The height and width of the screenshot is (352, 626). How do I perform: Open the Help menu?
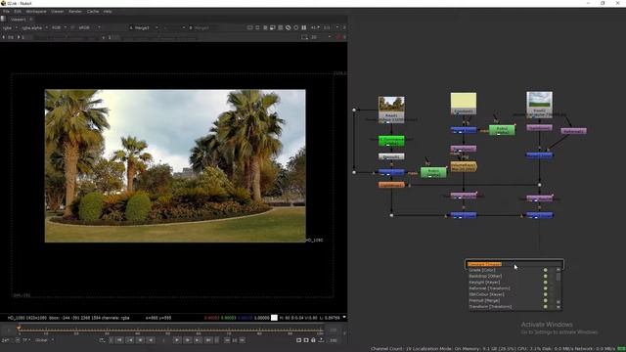click(x=108, y=12)
